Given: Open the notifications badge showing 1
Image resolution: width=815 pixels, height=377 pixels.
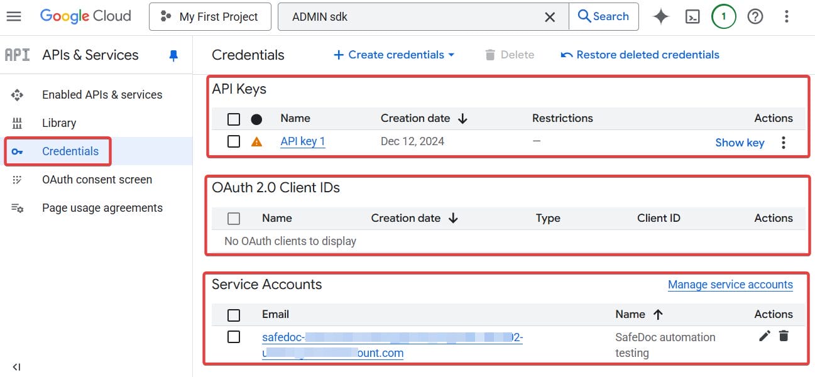Looking at the screenshot, I should 723,17.
